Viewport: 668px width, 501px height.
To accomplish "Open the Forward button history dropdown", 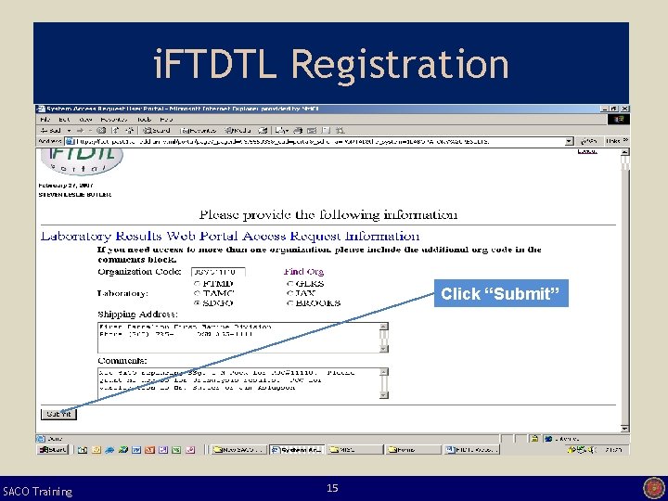I will click(x=90, y=131).
